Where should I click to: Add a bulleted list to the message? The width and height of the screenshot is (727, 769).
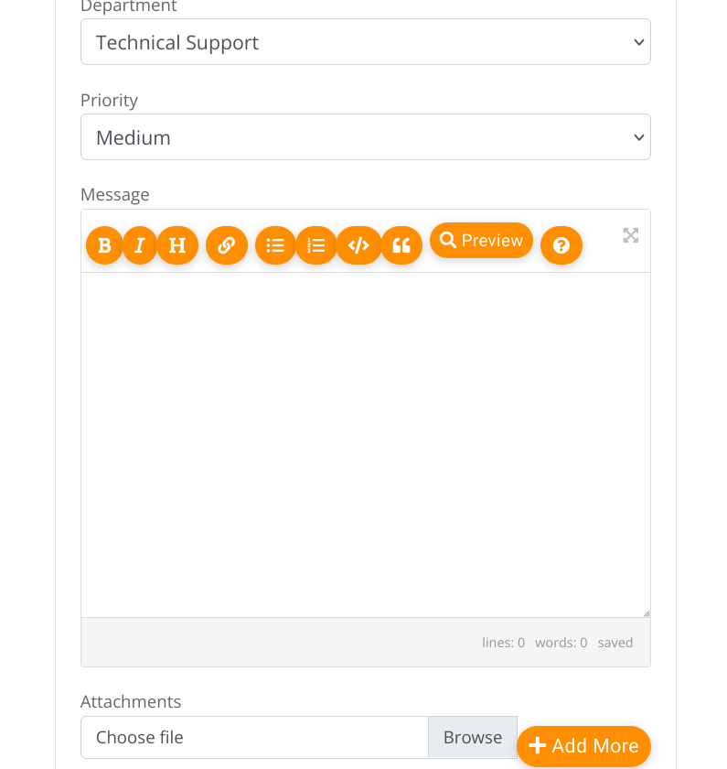tap(275, 245)
